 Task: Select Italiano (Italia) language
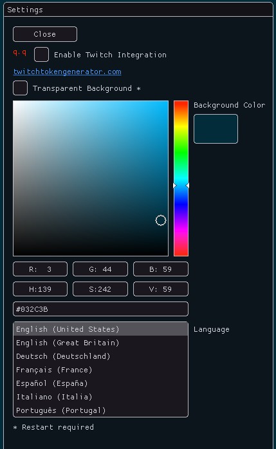[100, 397]
